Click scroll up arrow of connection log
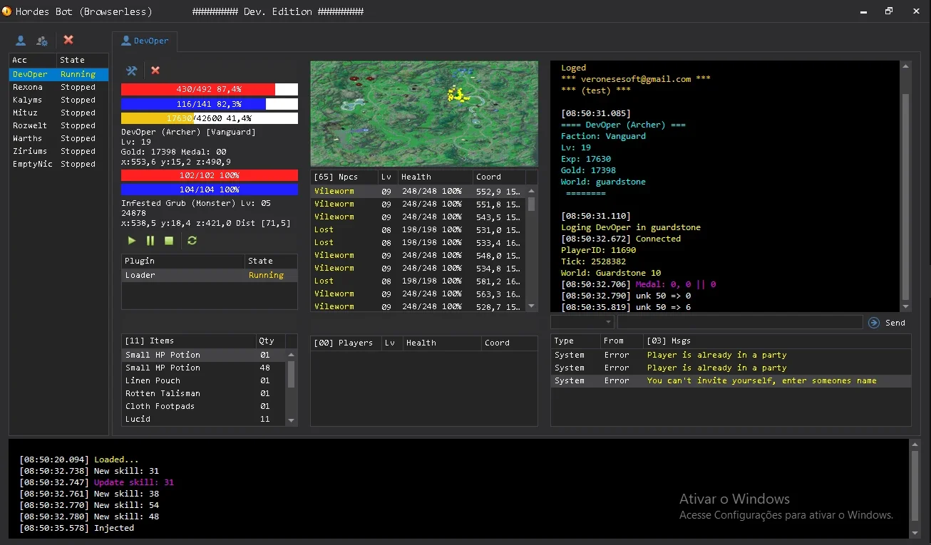Viewport: 931px width, 545px height. pyautogui.click(x=906, y=66)
